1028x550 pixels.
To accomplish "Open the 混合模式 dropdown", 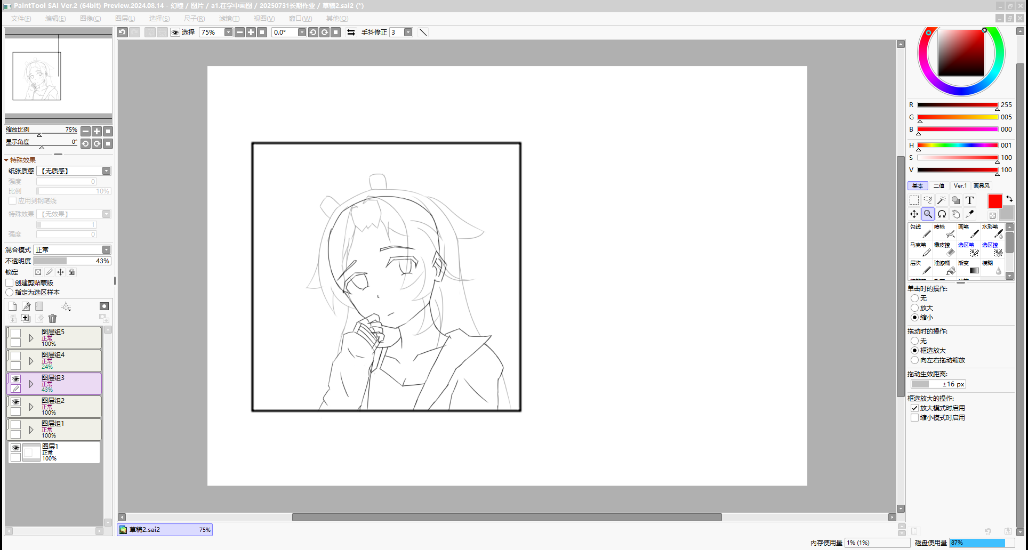I will coord(106,250).
